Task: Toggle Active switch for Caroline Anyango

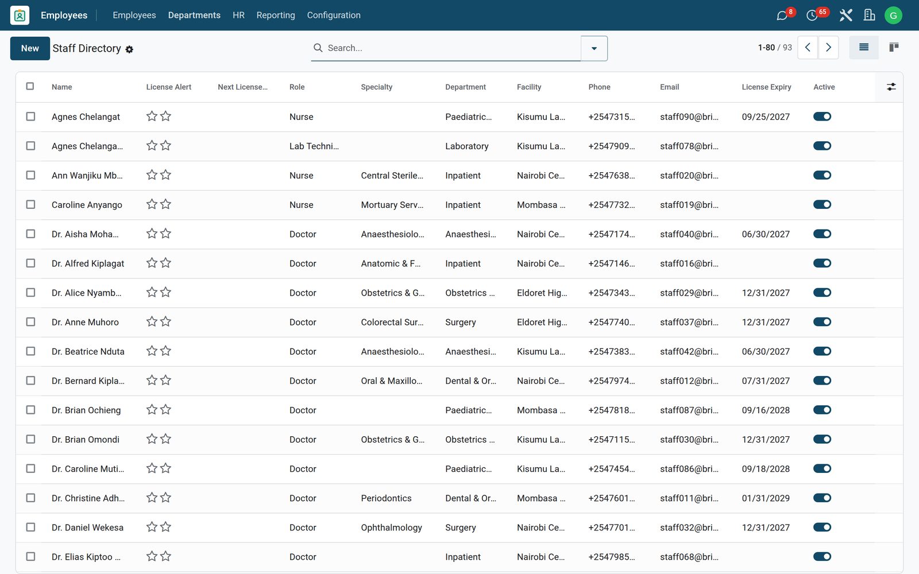Action: click(822, 205)
